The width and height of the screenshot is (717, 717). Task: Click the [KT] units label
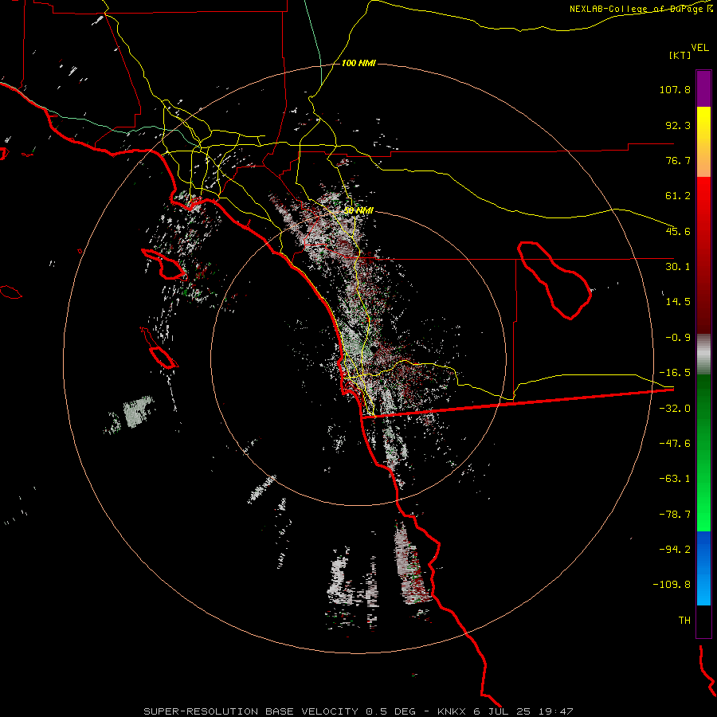click(x=680, y=55)
